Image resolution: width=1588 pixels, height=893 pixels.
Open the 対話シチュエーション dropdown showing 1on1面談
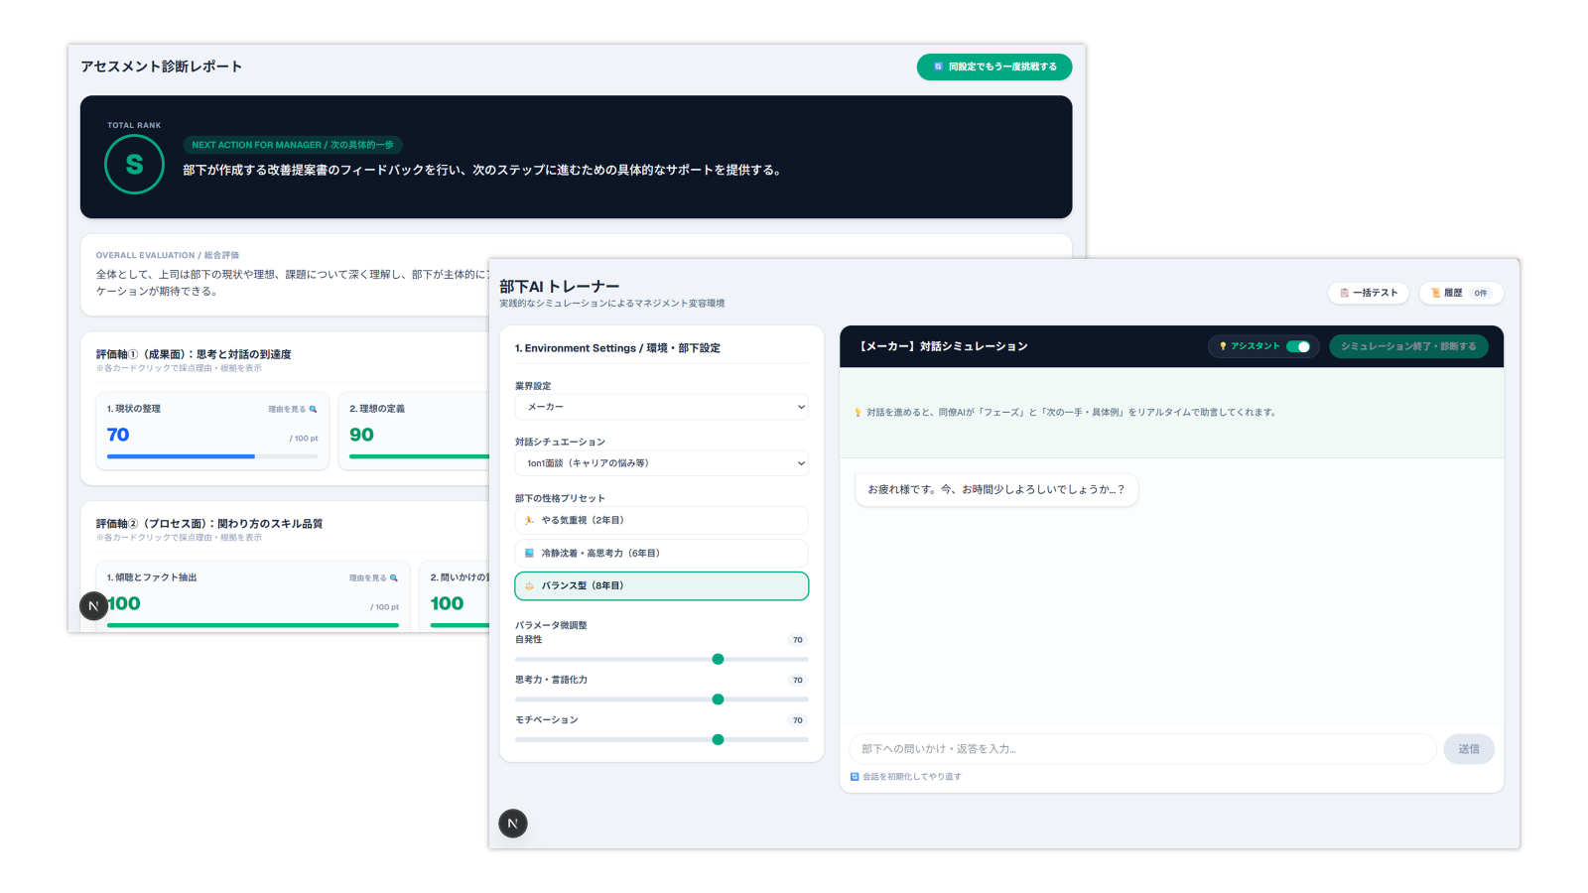[661, 463]
